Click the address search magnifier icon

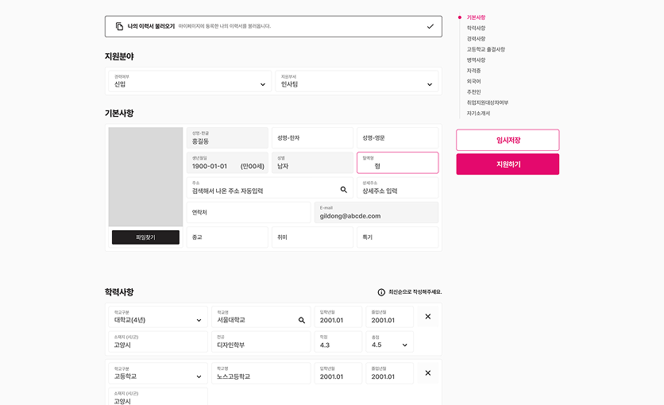click(344, 190)
